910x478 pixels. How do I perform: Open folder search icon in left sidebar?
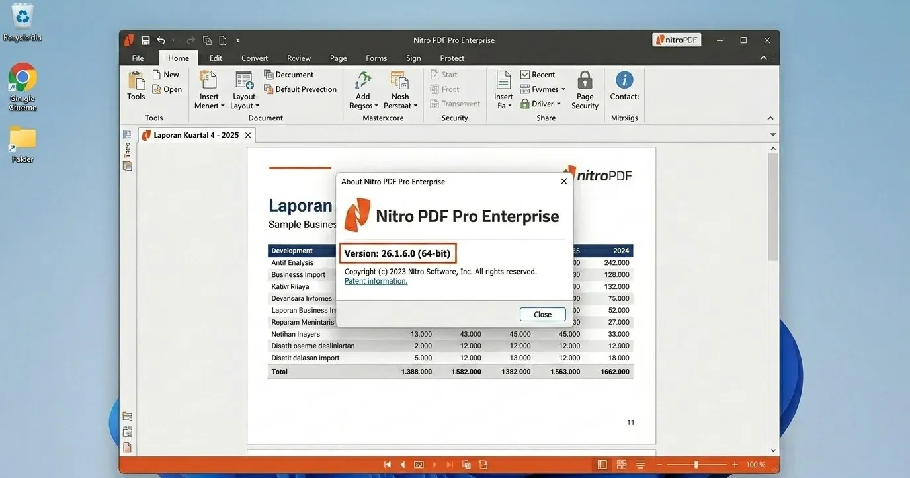point(127,417)
